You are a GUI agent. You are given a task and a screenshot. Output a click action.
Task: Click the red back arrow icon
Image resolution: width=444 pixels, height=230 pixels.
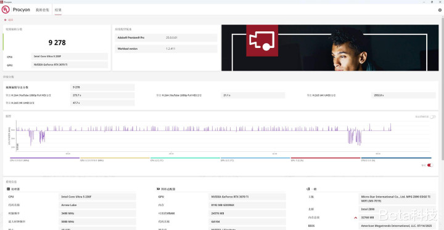coord(5,20)
